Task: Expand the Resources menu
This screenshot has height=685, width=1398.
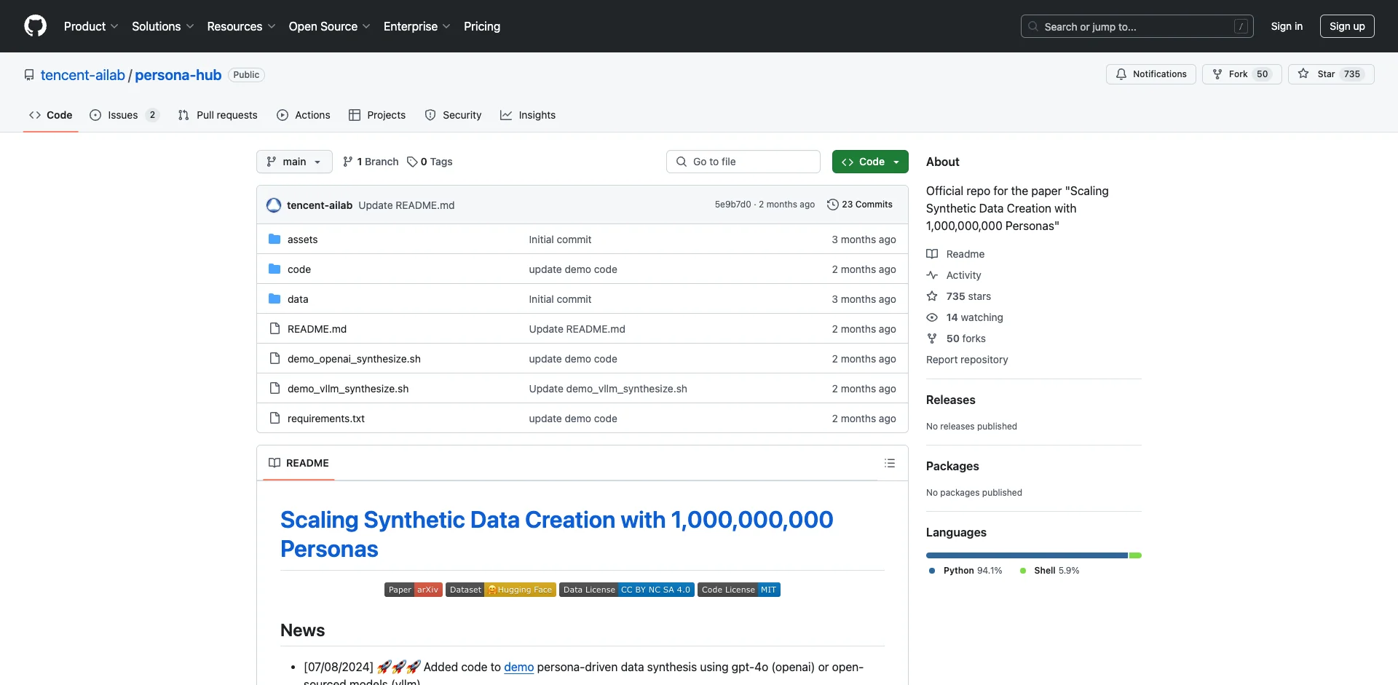Action: point(242,26)
